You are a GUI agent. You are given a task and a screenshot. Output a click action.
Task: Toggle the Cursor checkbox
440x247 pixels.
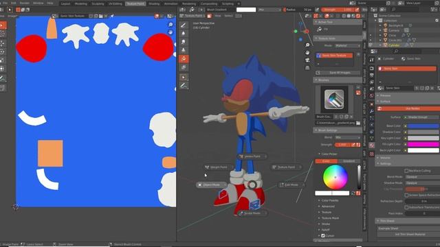[x=323, y=236]
